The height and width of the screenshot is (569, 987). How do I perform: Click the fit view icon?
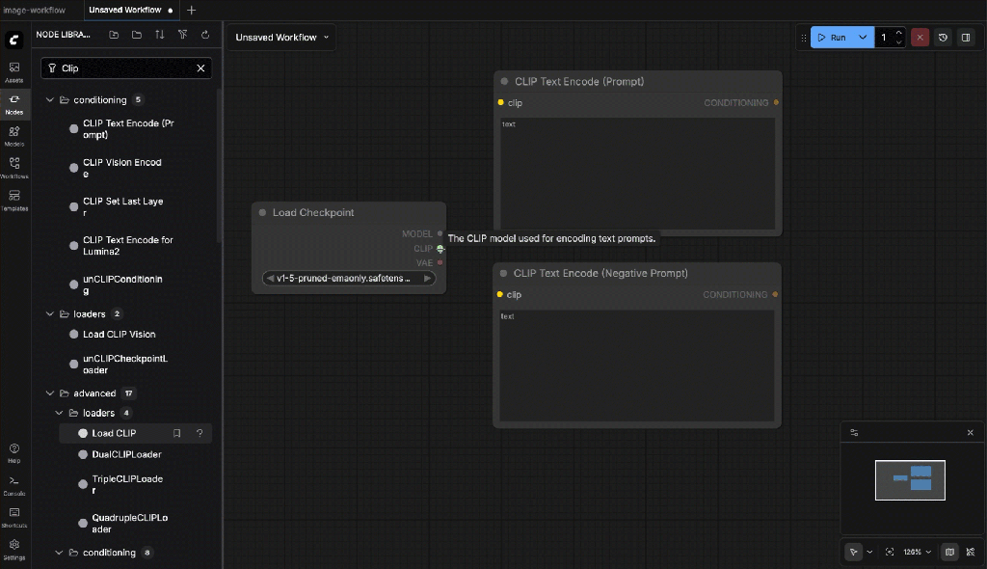click(x=889, y=553)
